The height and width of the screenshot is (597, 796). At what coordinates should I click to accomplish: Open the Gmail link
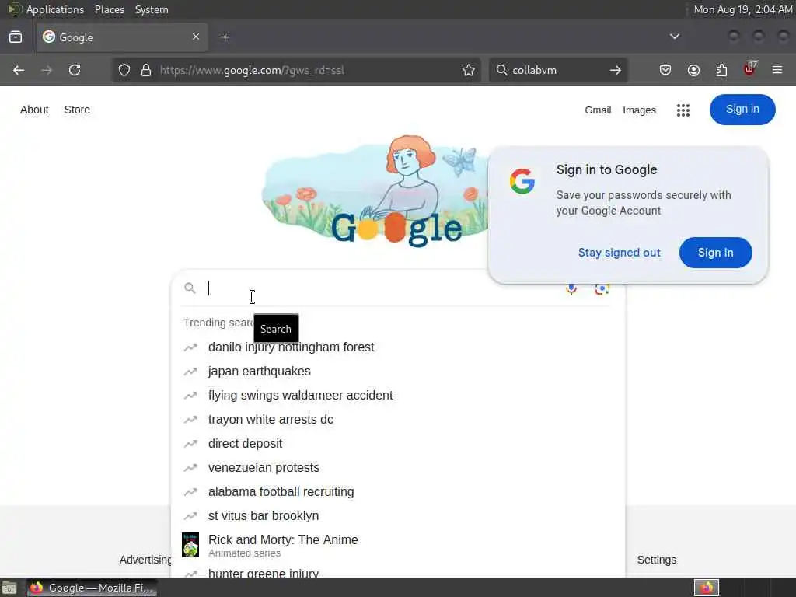598,110
